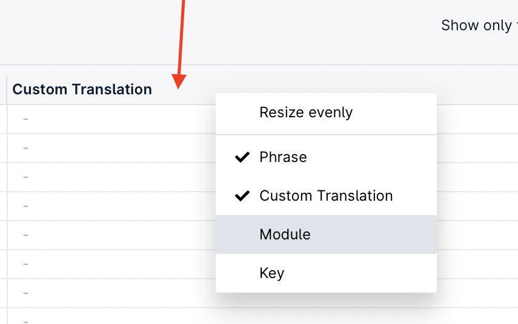Click the red arrow's tip

point(179,86)
